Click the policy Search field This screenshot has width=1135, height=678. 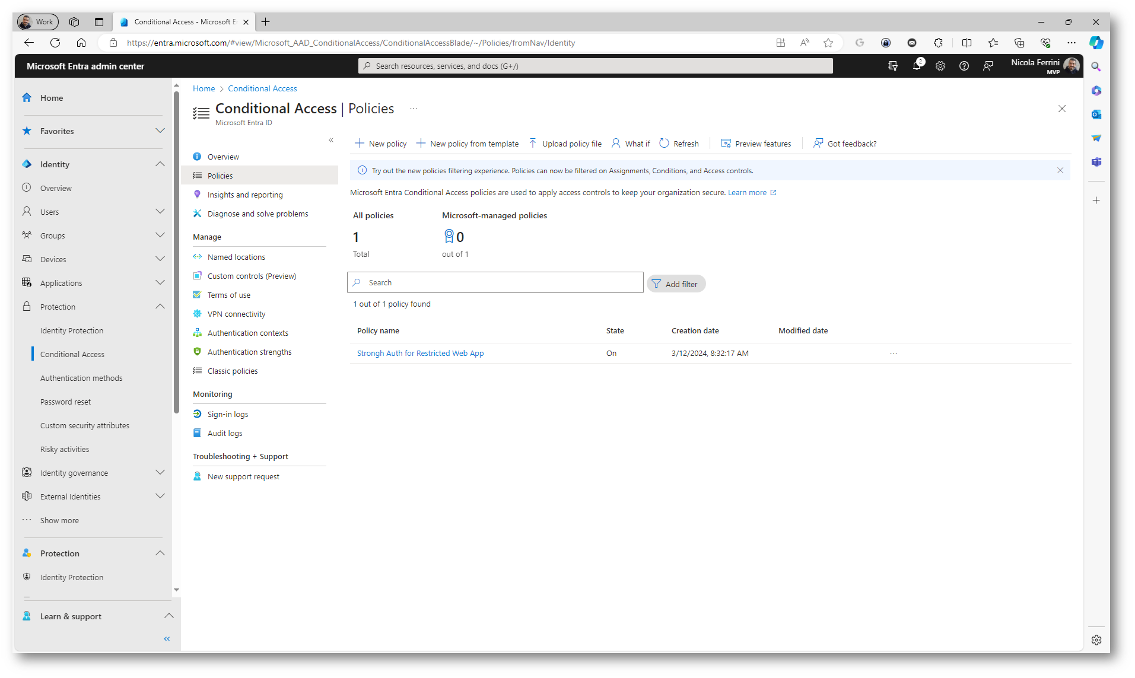point(495,282)
